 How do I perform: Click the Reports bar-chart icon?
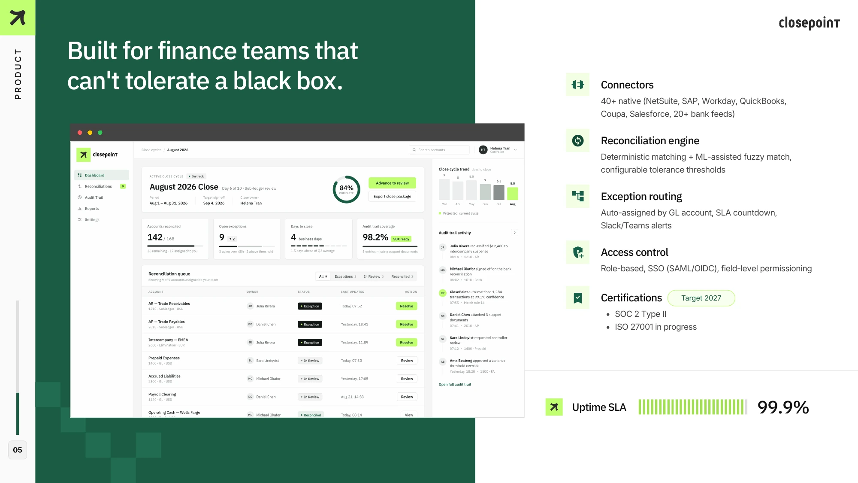pyautogui.click(x=80, y=209)
